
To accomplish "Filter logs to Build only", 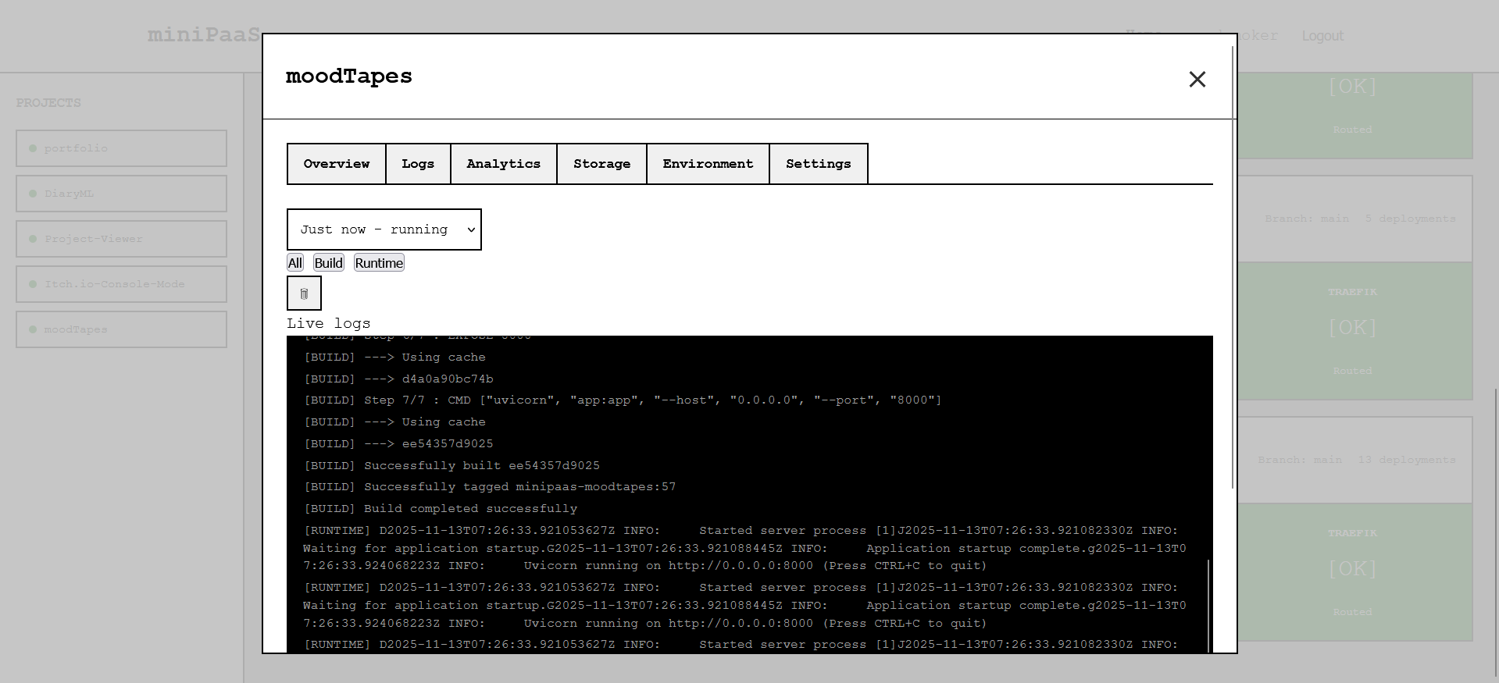I will pos(329,263).
